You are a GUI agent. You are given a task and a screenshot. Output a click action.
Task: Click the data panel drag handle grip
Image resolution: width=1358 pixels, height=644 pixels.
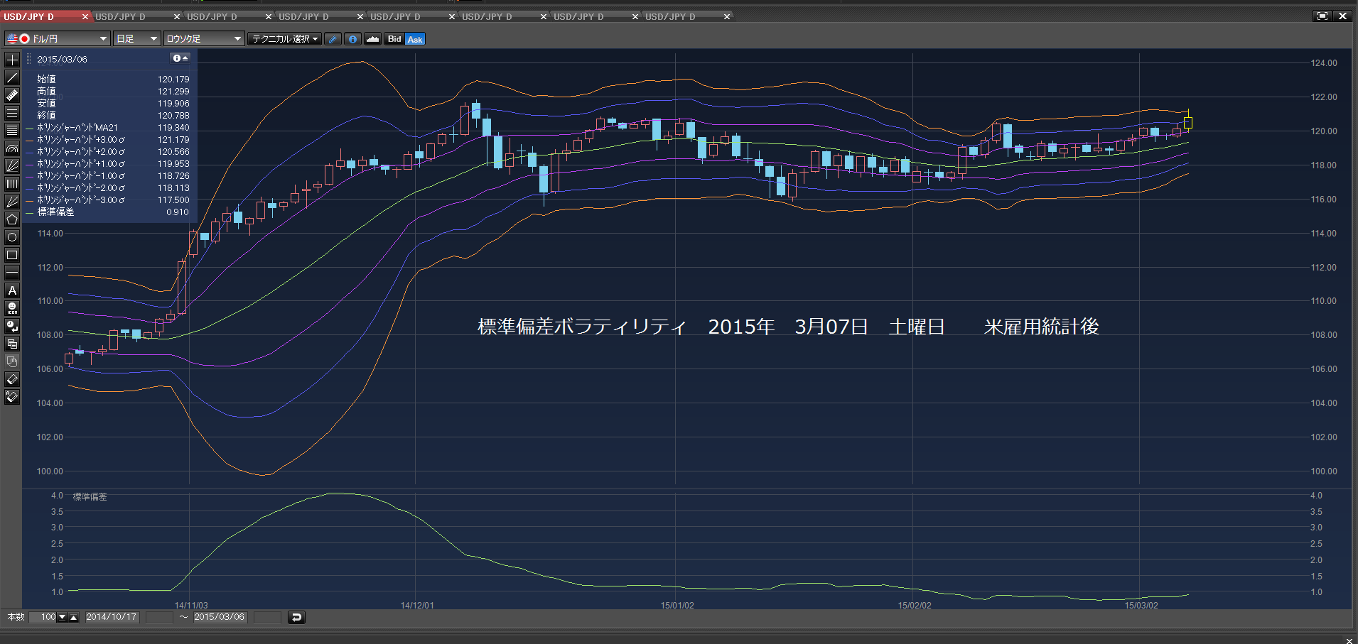[x=29, y=59]
